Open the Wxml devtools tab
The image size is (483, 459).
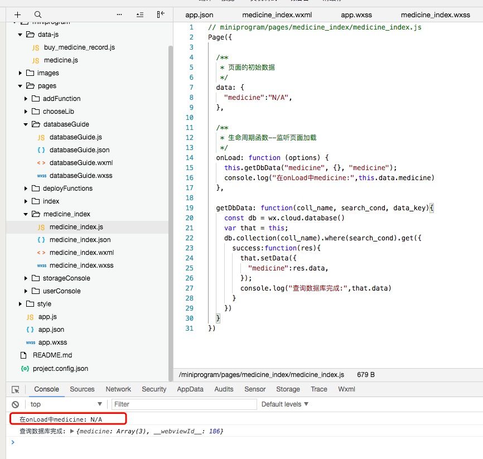tap(346, 389)
